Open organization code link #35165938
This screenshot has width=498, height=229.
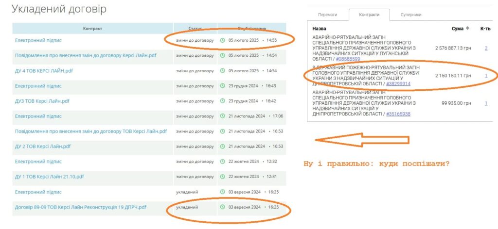point(398,114)
